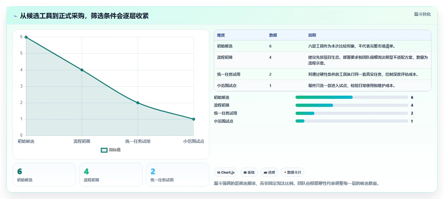Image resolution: width=444 pixels, height=199 pixels.
Task: Open the 流程初筛 stat card showing 4
Action: pos(111,175)
